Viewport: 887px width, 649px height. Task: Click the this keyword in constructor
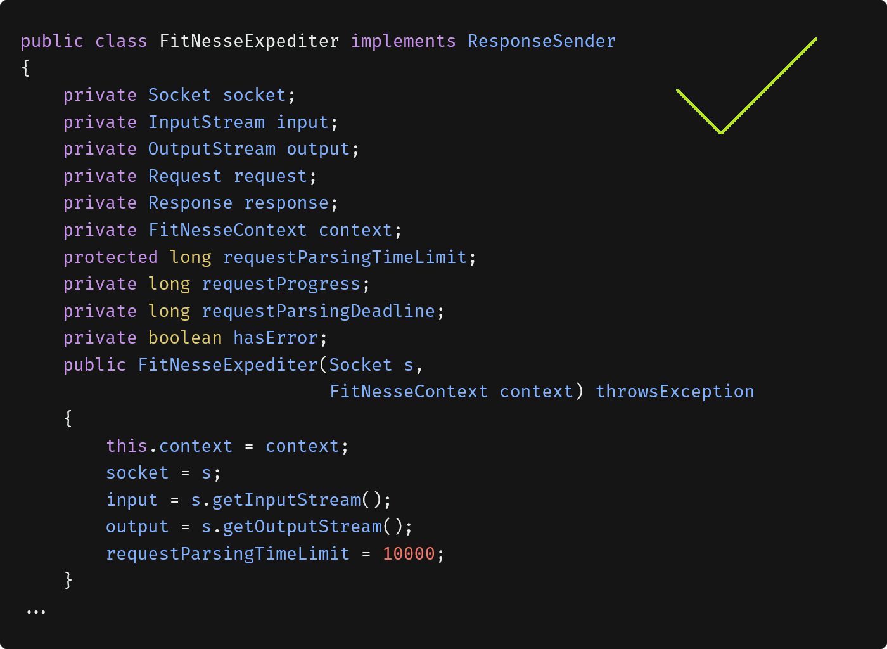pyautogui.click(x=127, y=446)
